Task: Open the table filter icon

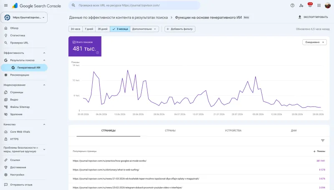Action: [323, 141]
